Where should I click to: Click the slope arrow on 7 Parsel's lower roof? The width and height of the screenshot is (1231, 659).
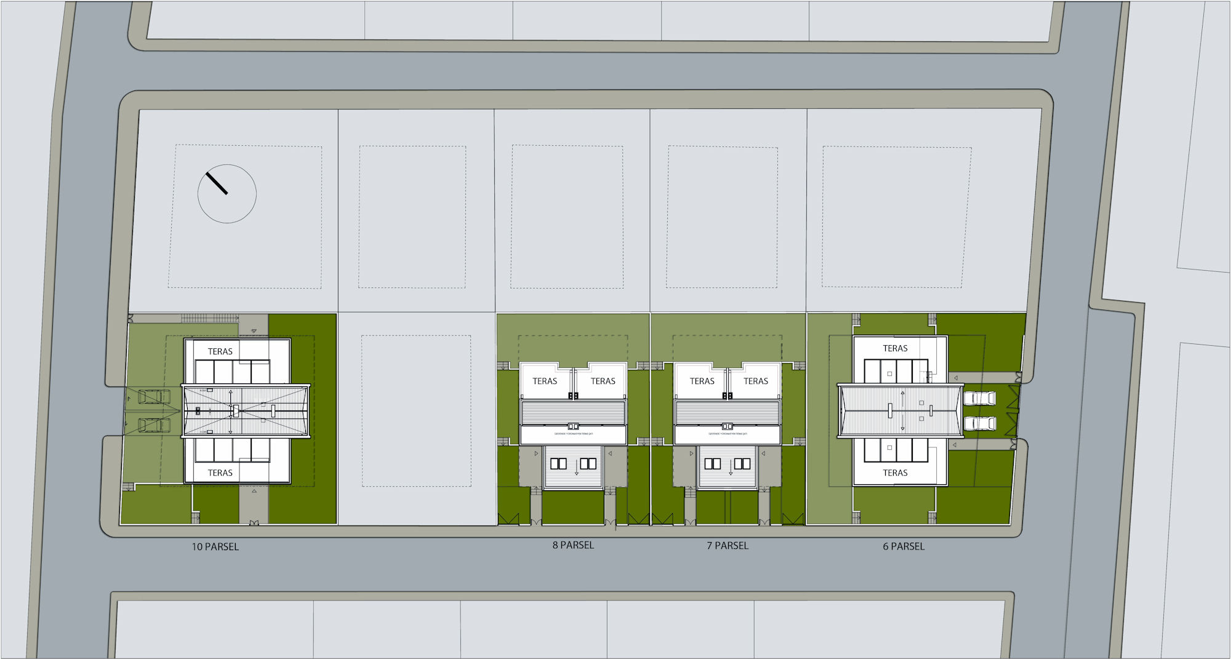pos(731,468)
